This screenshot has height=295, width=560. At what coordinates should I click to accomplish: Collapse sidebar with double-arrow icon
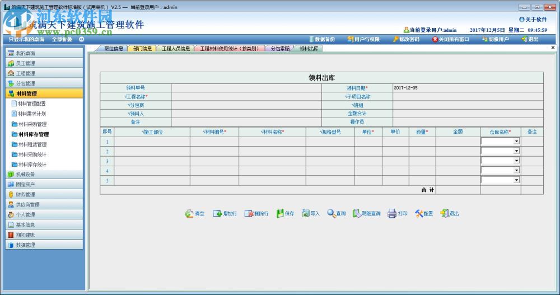[81, 39]
